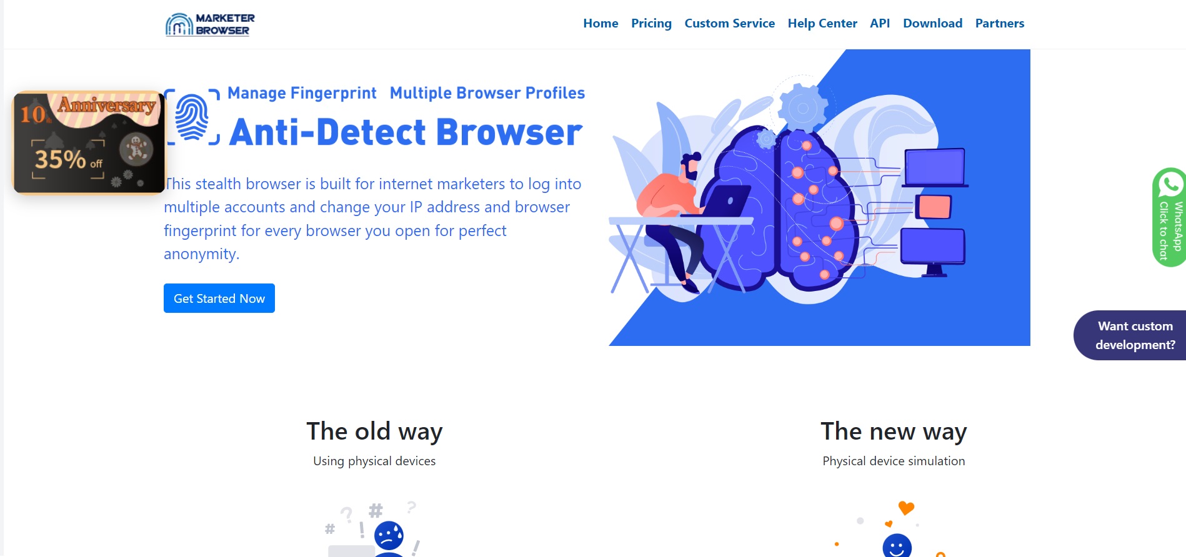
Task: Click the top monitor in illustration
Action: pyautogui.click(x=935, y=167)
